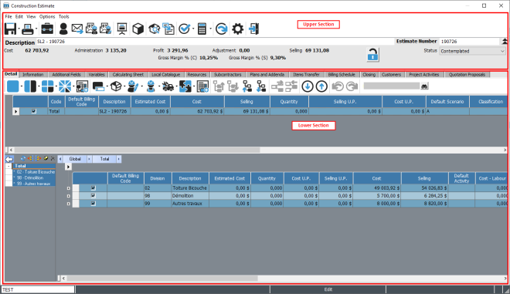The image size is (510, 294).
Task: Open the Status Contemplated dropdown
Action: coord(473,51)
